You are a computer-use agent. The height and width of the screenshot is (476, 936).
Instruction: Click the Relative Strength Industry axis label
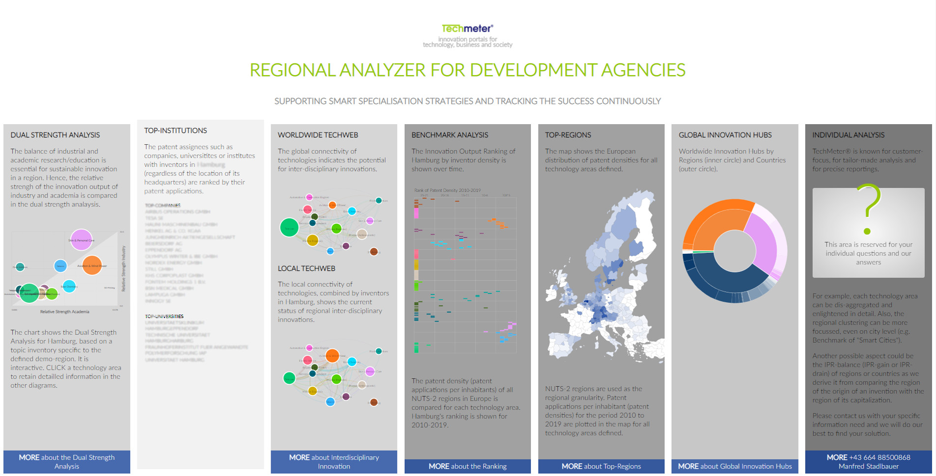pyautogui.click(x=123, y=268)
